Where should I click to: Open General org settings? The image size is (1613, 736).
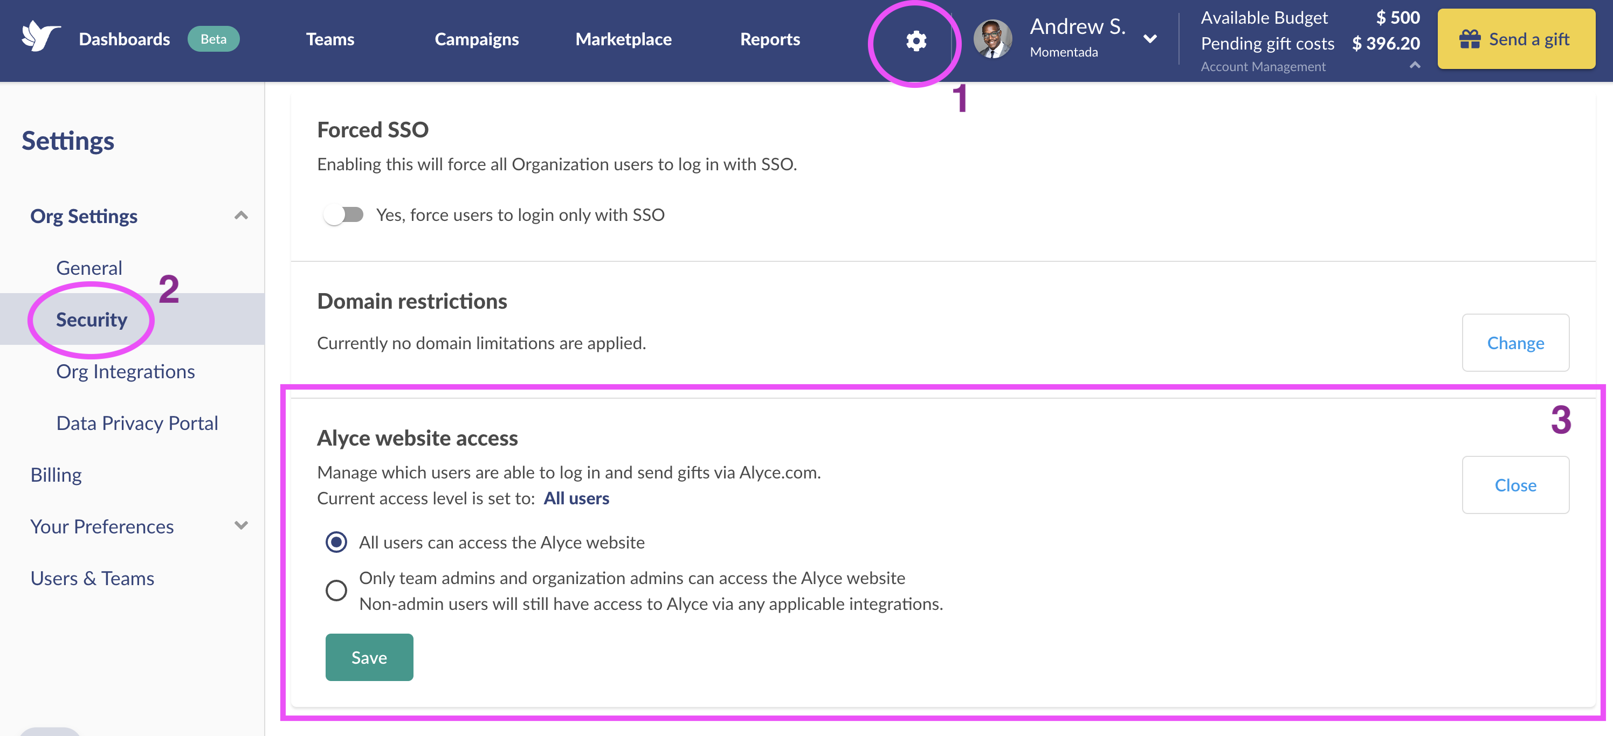89,268
